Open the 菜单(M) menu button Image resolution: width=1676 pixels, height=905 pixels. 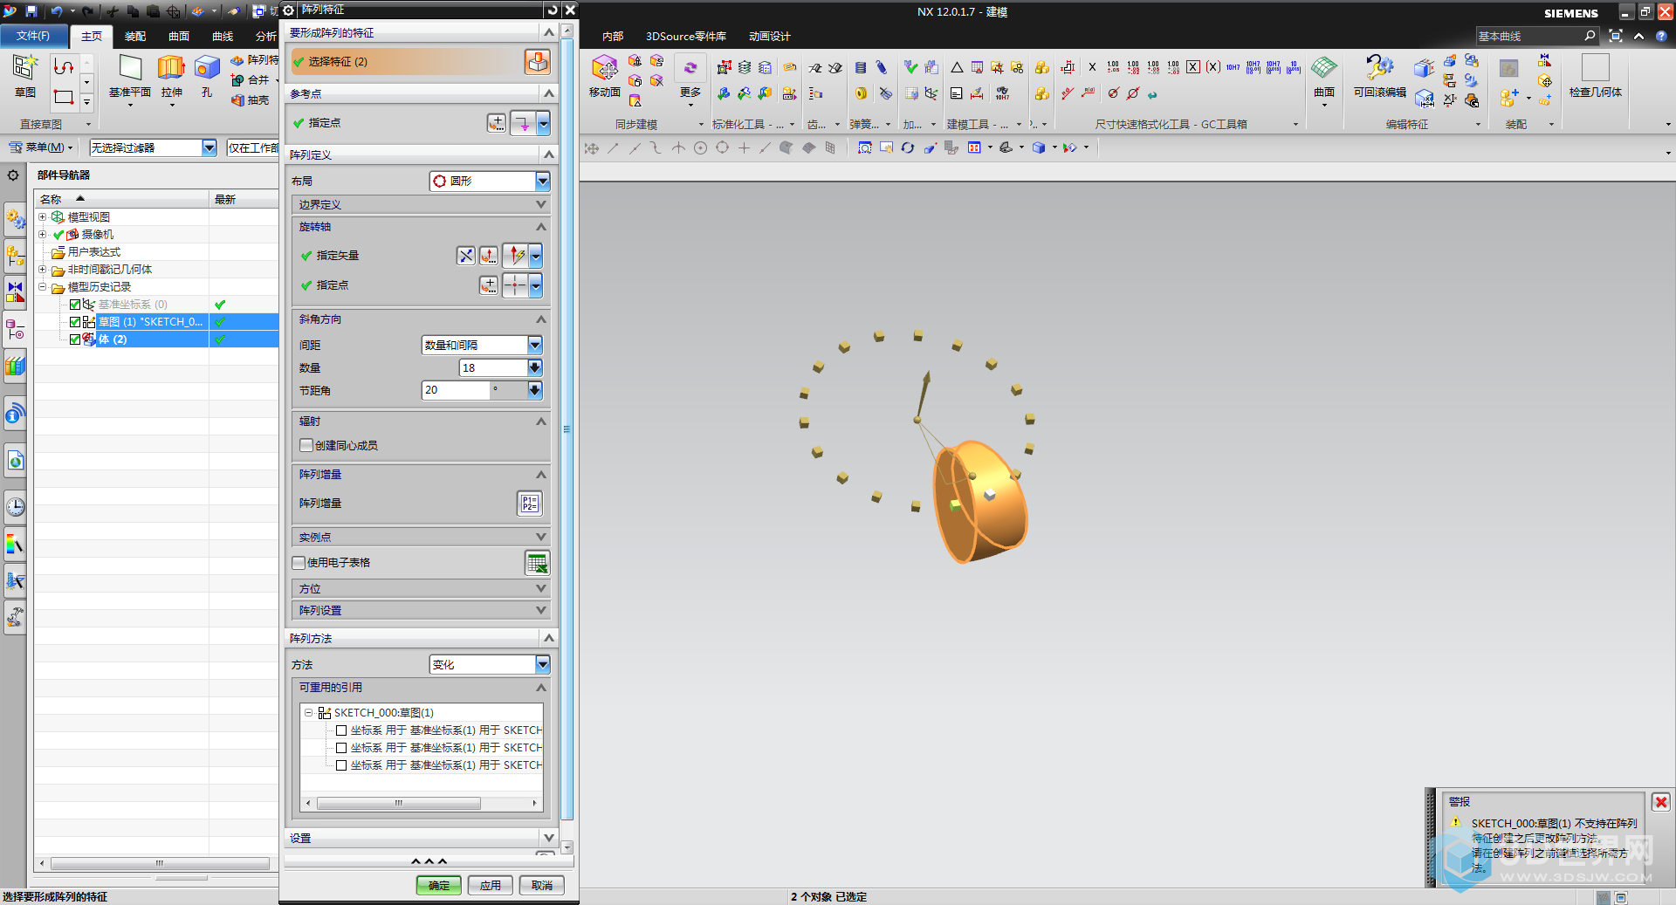(41, 147)
